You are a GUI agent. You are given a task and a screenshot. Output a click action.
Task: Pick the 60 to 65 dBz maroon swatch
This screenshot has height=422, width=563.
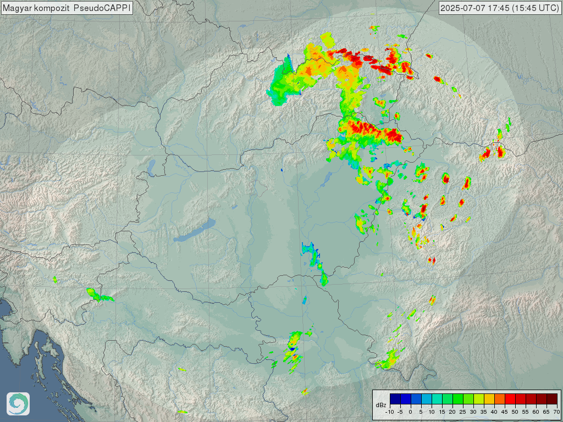542,399
